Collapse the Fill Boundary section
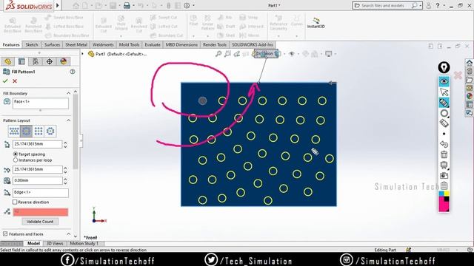Screen dimensions: 474x266 tap(68, 93)
